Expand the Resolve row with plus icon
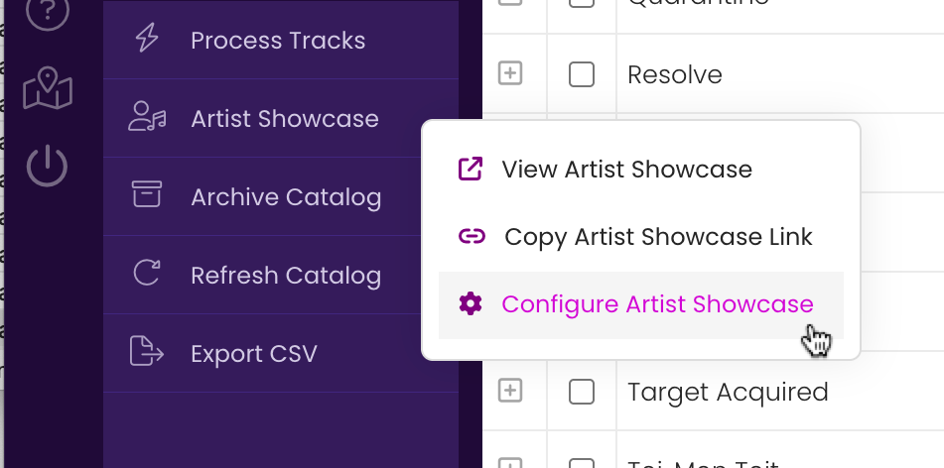The height and width of the screenshot is (468, 944). (x=510, y=73)
